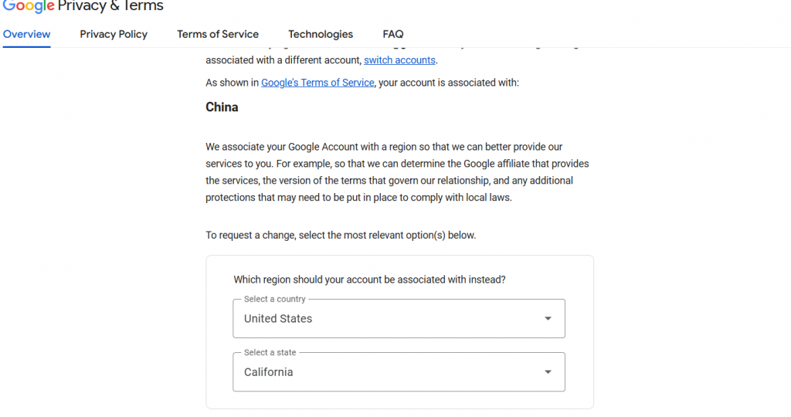The width and height of the screenshot is (791, 417).
Task: Click the Privacy & Terms header title
Action: click(110, 6)
